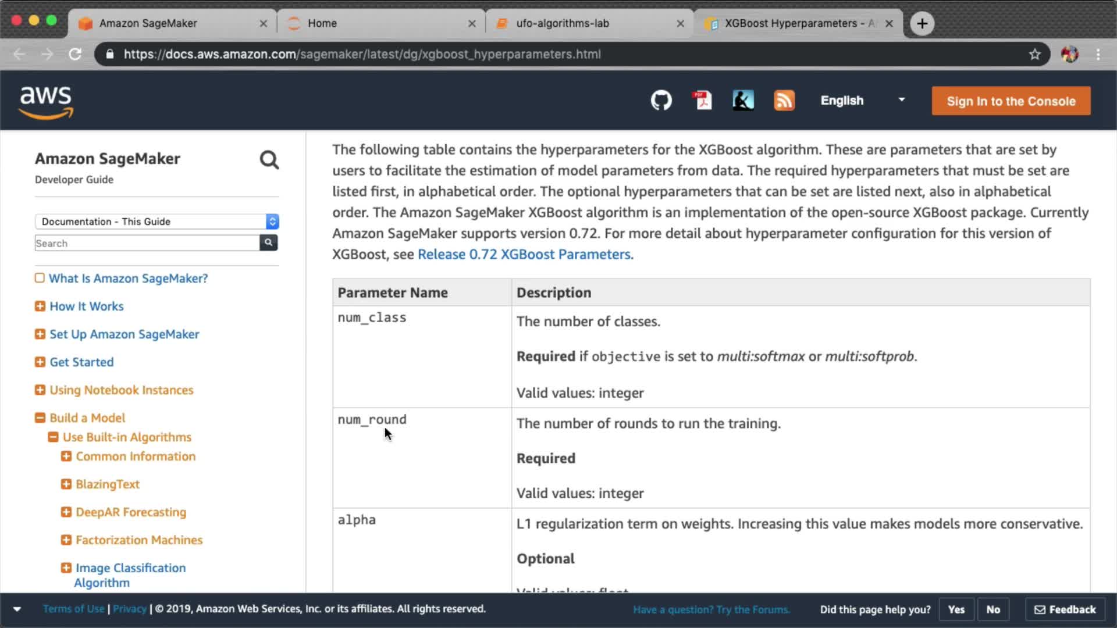Open Release 0.72 XGBoost Parameters link
The height and width of the screenshot is (628, 1117).
click(525, 255)
